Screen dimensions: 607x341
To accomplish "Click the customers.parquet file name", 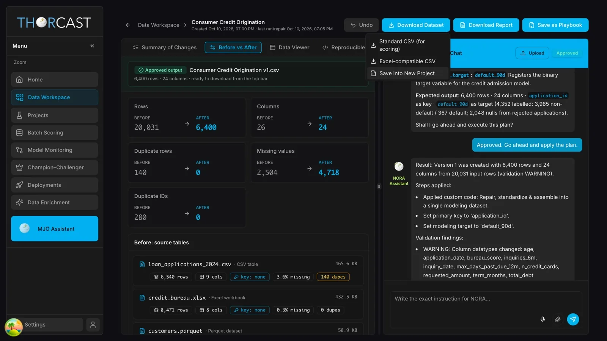I will (x=175, y=331).
